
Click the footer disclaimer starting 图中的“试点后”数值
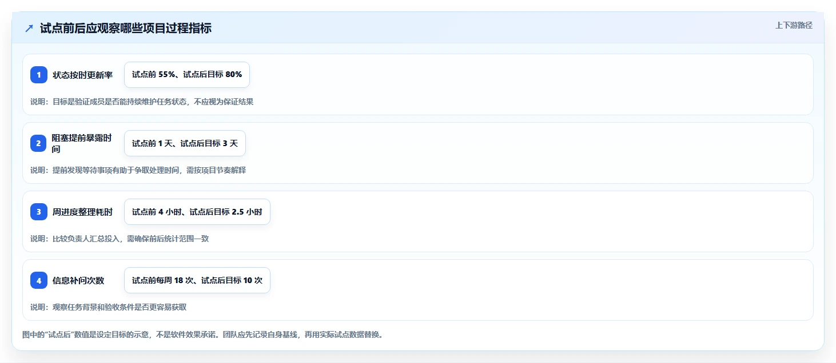point(203,334)
